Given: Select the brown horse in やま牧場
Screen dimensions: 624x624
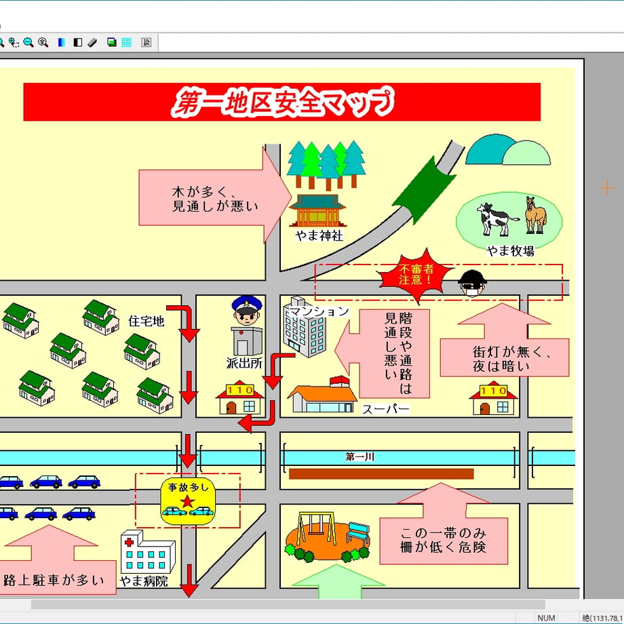Looking at the screenshot, I should tap(535, 215).
